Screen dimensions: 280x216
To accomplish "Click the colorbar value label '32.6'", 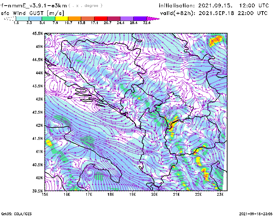I will [x=147, y=23].
